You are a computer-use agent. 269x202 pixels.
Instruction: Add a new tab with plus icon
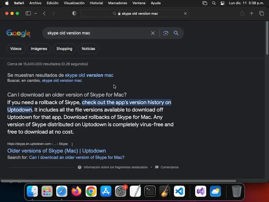click(x=251, y=13)
